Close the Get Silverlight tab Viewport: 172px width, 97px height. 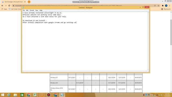pos(25,2)
